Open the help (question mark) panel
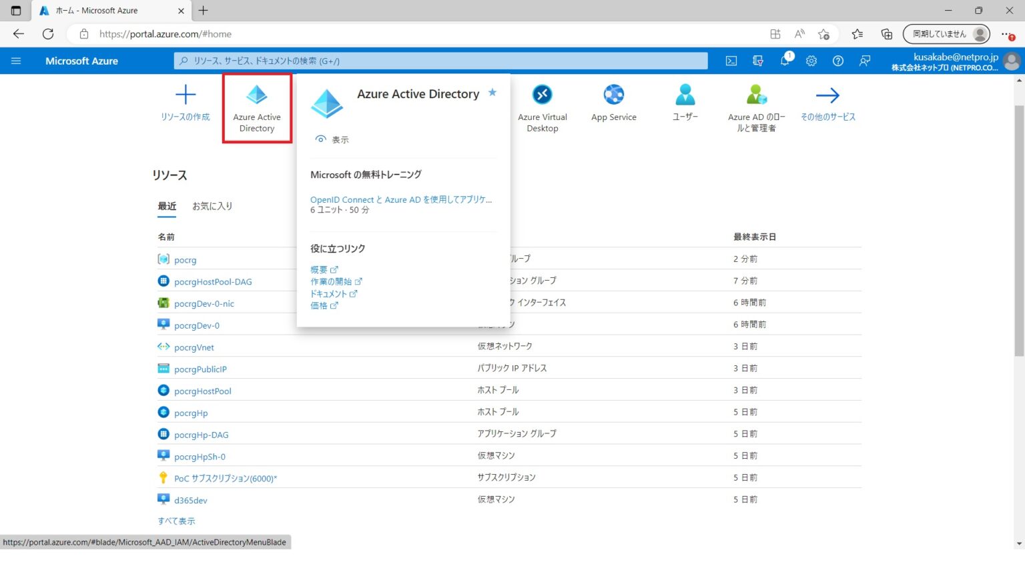The width and height of the screenshot is (1025, 576). coord(837,61)
